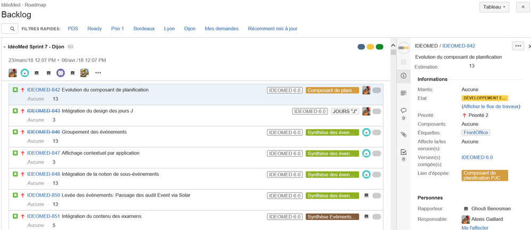Click the red priority arrow of IDEOMED-843
This screenshot has width=531, height=230.
pos(23,111)
